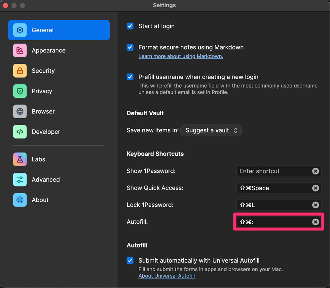
Task: Open the Privacy shield icon
Action: 20,91
